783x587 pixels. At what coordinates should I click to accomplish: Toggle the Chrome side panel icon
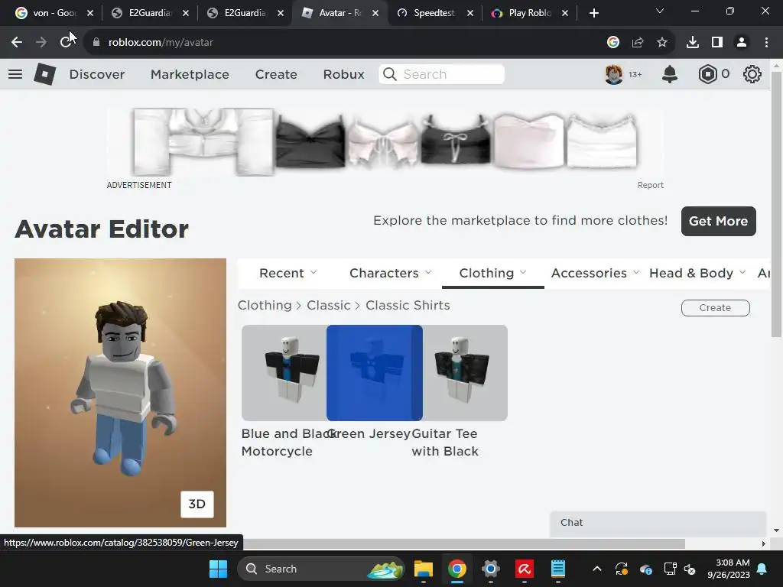pyautogui.click(x=717, y=43)
